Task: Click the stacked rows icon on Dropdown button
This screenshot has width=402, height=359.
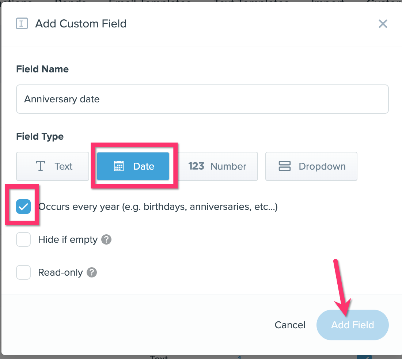Action: click(x=284, y=166)
